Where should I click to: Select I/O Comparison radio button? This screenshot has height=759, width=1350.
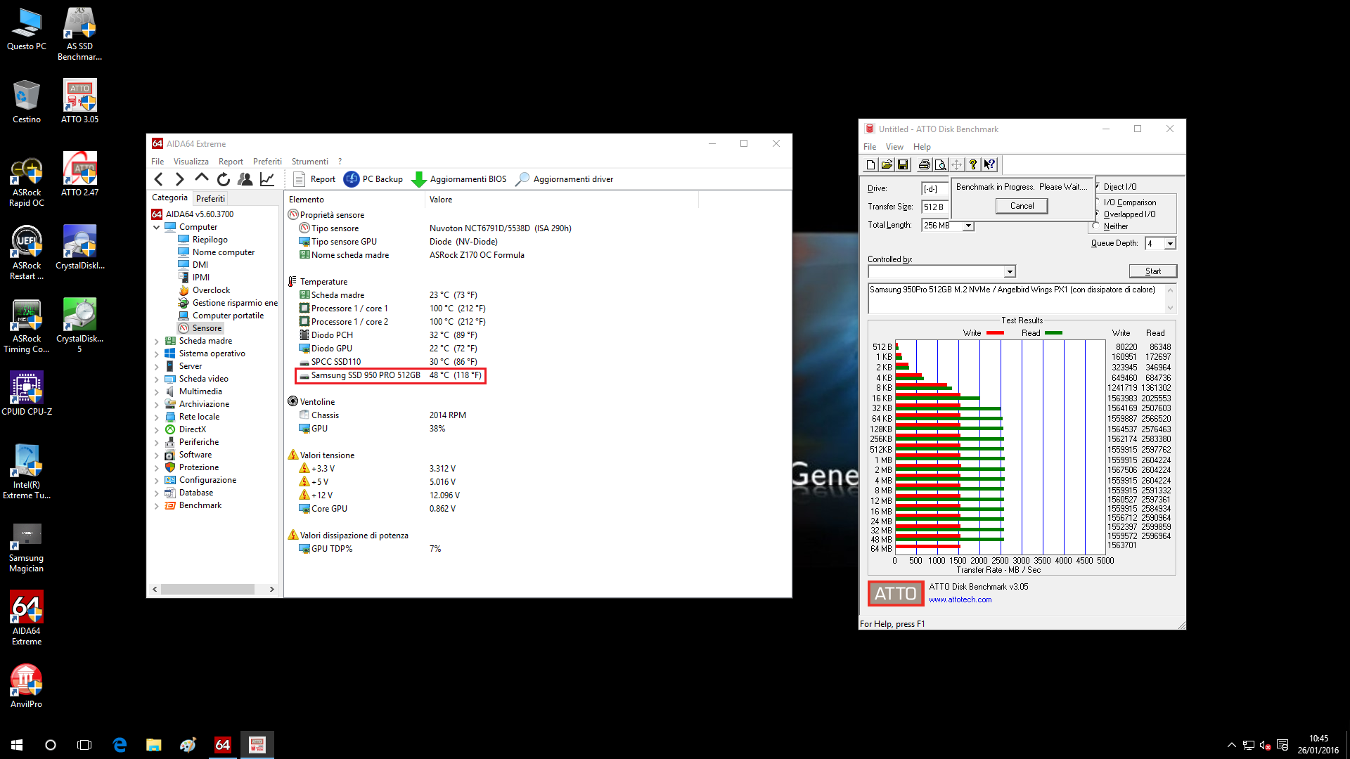(x=1126, y=202)
